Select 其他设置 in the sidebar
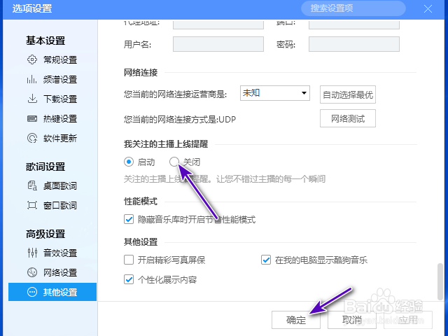The height and width of the screenshot is (336, 448). pos(52,292)
